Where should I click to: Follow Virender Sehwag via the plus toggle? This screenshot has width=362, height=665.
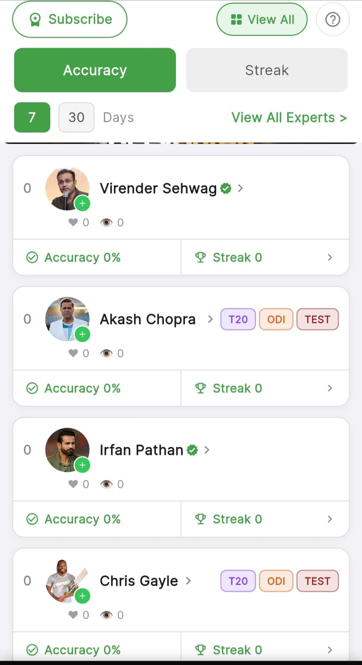(x=83, y=203)
